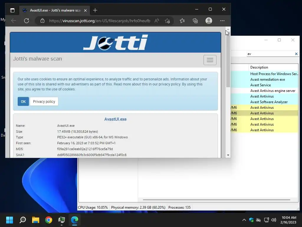This screenshot has height=227, width=302.
Task: Add this page to favorites
Action: click(167, 21)
